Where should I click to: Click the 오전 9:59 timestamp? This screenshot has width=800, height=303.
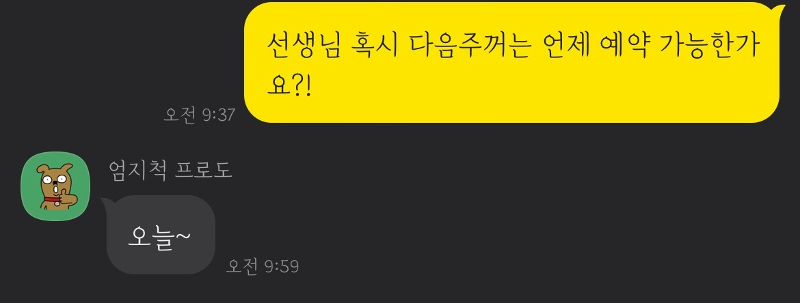point(263,266)
